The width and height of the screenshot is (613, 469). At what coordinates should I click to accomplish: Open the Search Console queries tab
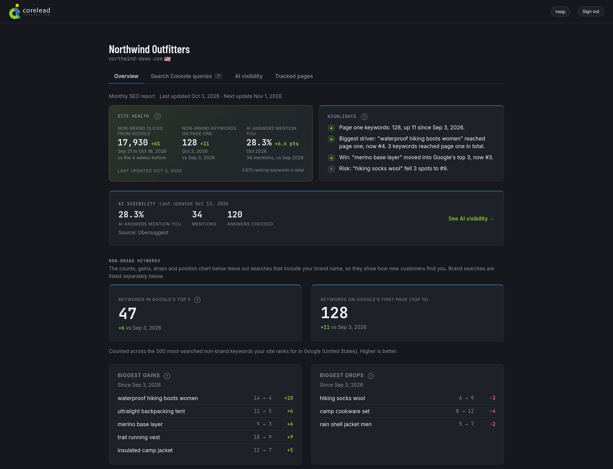coord(186,76)
